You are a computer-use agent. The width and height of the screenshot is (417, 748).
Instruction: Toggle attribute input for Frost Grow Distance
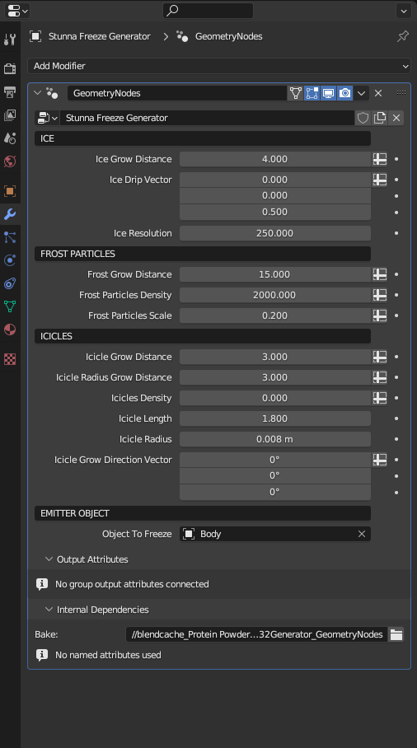tap(380, 274)
